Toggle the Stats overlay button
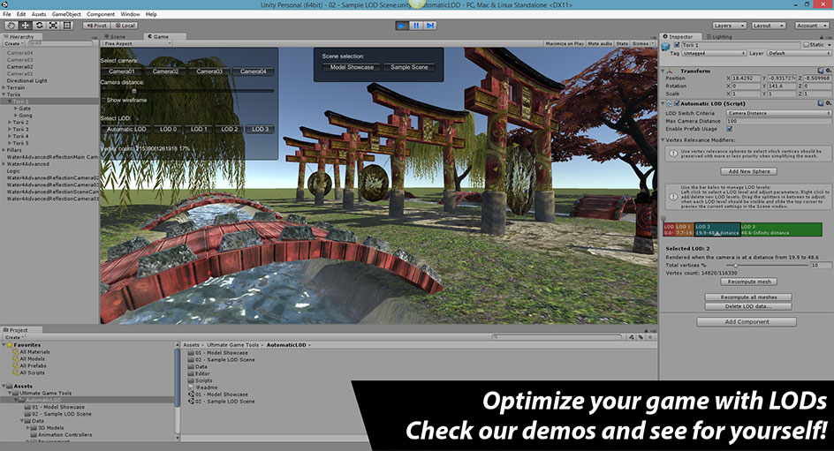 pos(622,43)
